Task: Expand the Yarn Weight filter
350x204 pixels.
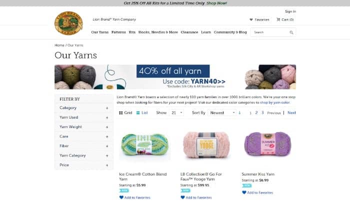Action: point(84,127)
